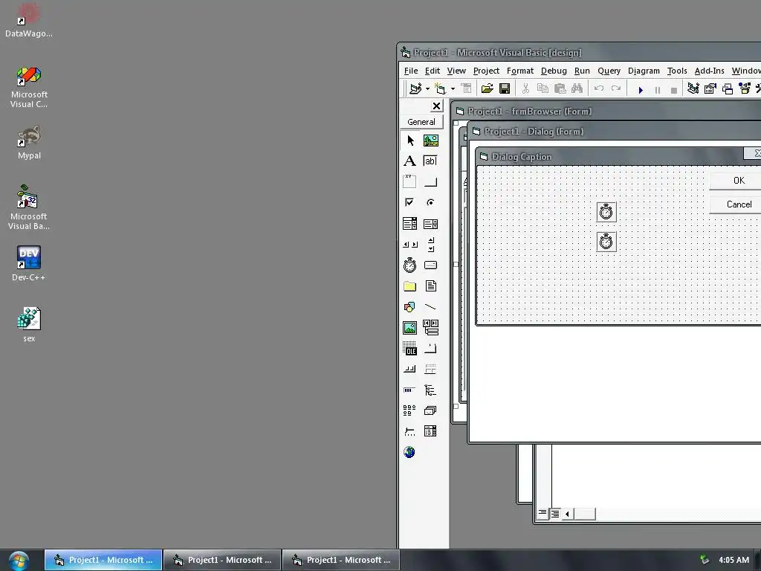Open the Project menu

[486, 71]
